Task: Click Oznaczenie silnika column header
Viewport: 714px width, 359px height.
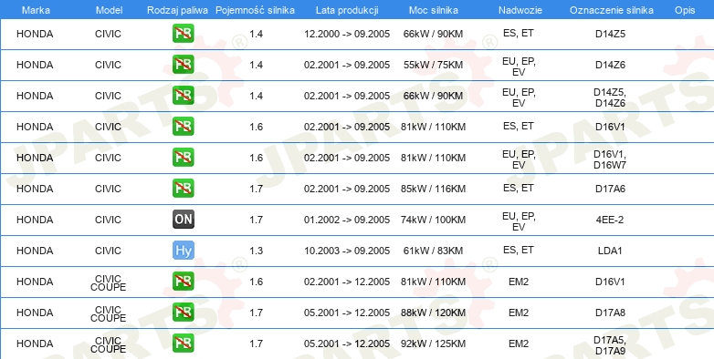Action: point(612,10)
